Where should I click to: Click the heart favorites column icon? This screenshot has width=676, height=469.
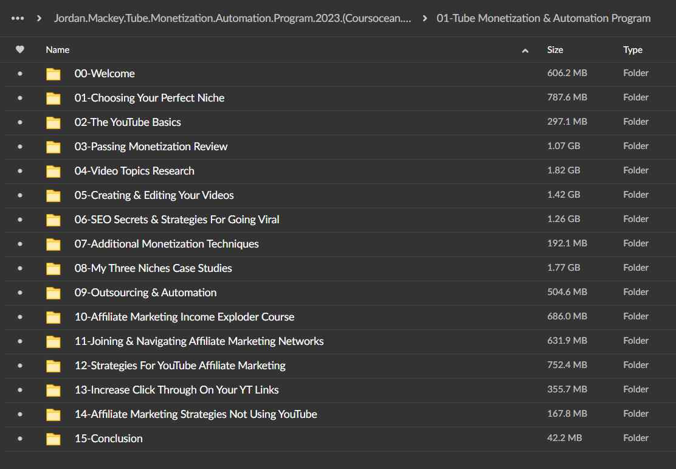tap(20, 50)
